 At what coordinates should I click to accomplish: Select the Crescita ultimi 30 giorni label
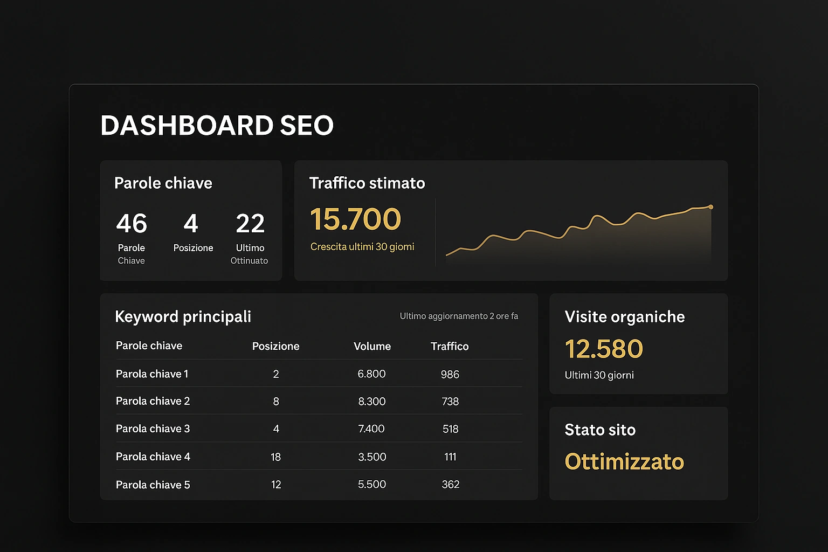click(x=362, y=246)
